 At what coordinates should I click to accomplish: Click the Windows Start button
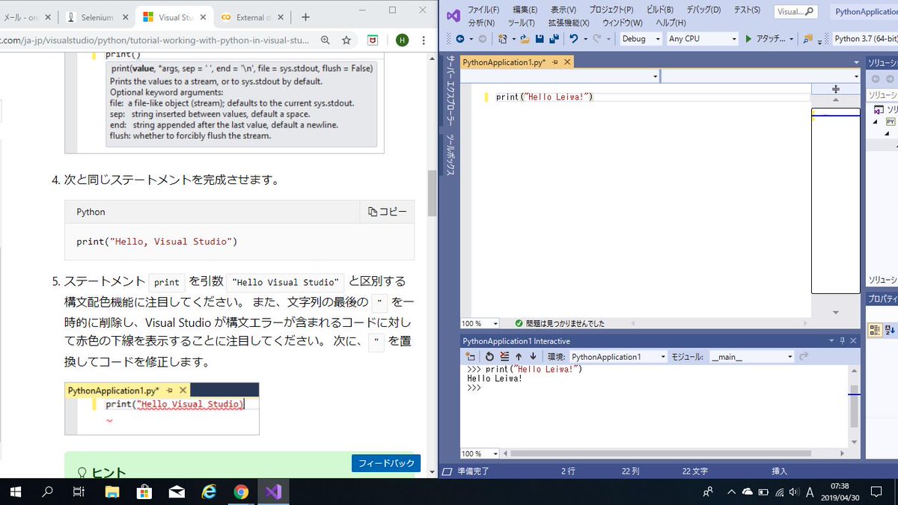[x=15, y=492]
